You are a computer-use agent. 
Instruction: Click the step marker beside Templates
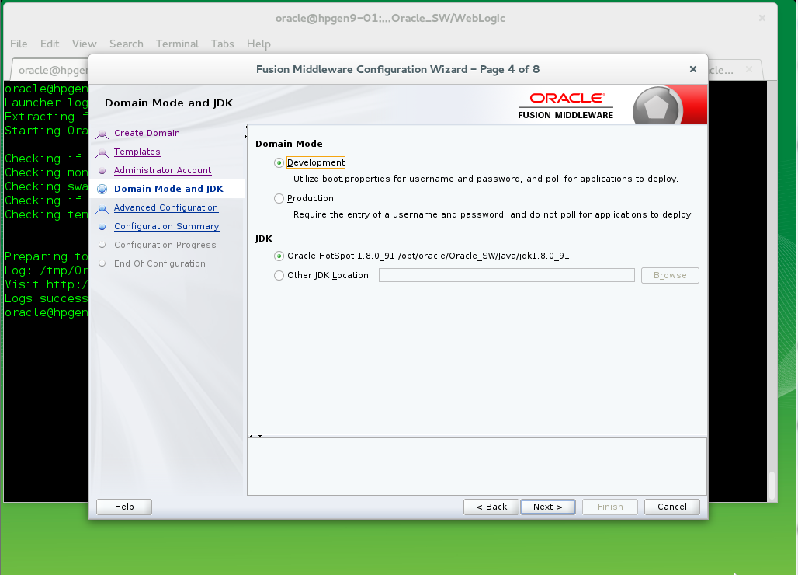tap(102, 152)
